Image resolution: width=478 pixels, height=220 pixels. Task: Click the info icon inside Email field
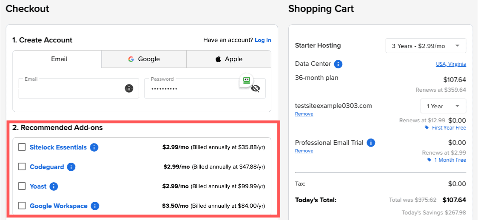pyautogui.click(x=129, y=88)
